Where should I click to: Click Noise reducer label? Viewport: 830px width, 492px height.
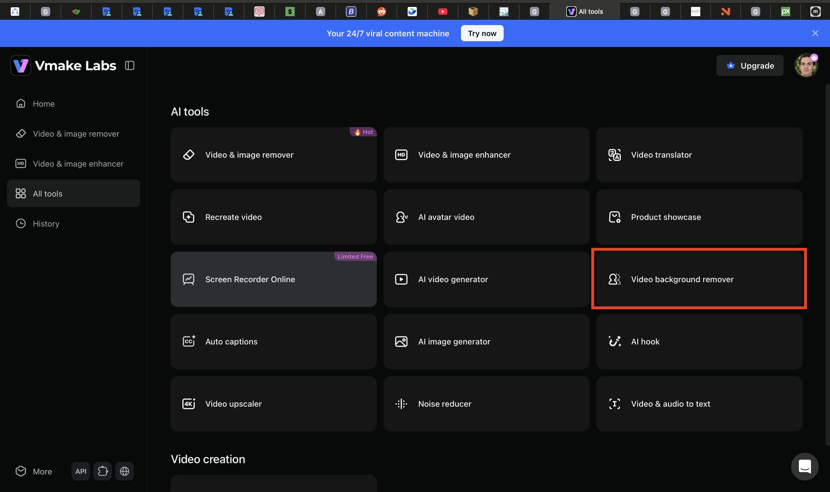pyautogui.click(x=445, y=404)
